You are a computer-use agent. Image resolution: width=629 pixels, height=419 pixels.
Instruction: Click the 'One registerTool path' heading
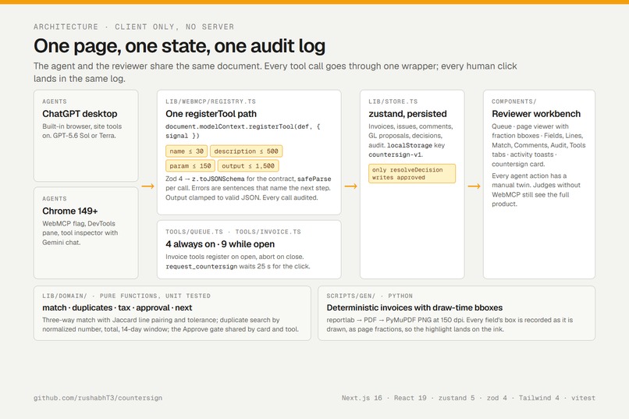(211, 114)
